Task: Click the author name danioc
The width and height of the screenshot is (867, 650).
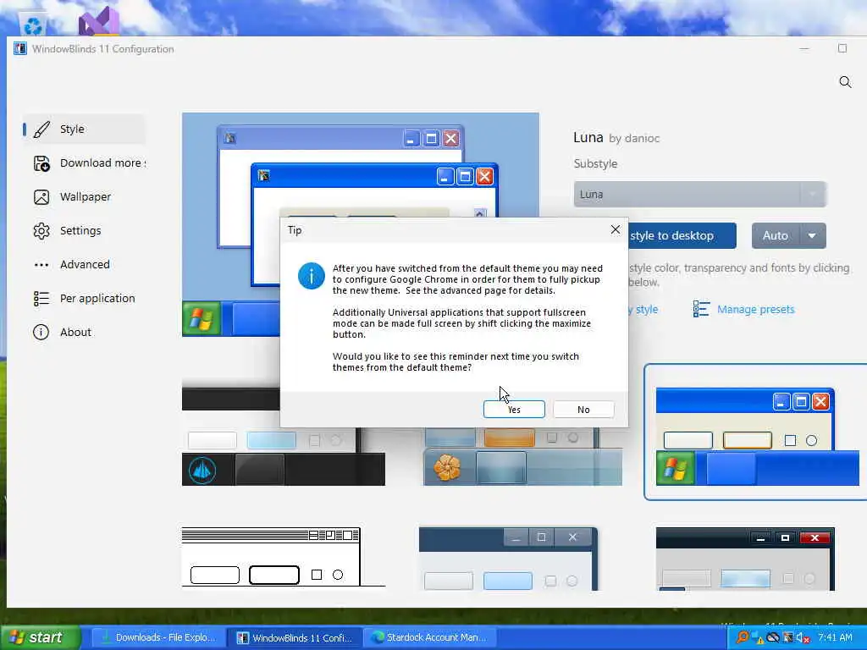Action: (640, 138)
